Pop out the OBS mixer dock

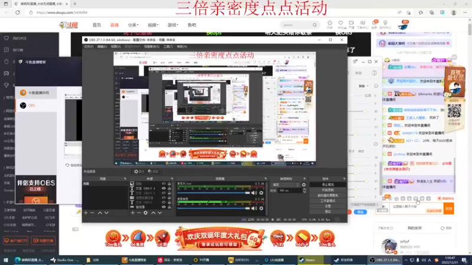click(265, 179)
